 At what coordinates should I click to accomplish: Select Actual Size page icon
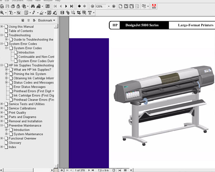pyautogui.click(x=120, y=6)
